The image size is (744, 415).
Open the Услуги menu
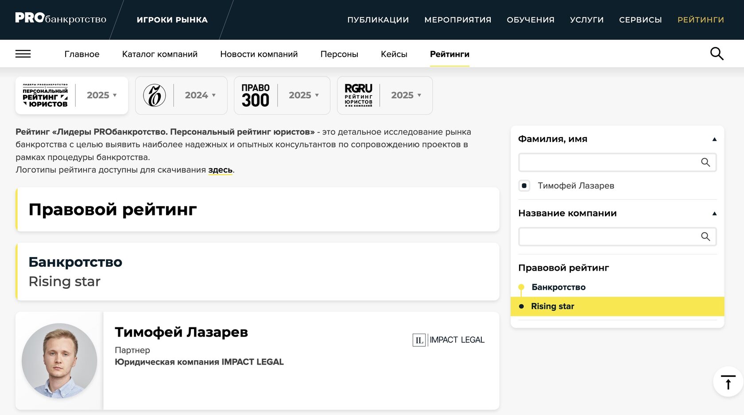(x=587, y=20)
